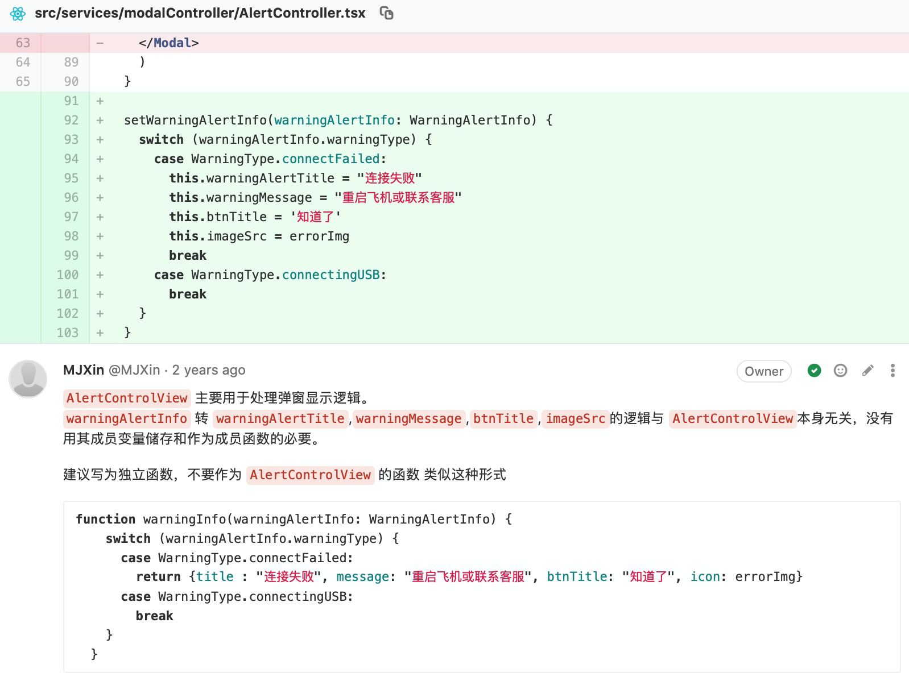The image size is (909, 681).
Task: Open the src/services/modalController/AlertController.tsx file link
Action: 200,13
